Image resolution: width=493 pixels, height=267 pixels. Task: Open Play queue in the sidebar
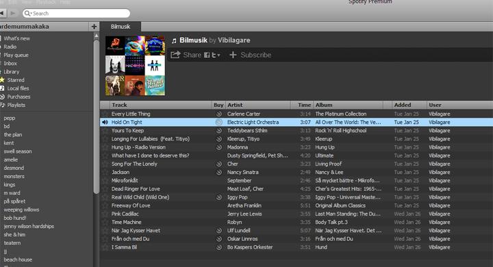click(16, 55)
